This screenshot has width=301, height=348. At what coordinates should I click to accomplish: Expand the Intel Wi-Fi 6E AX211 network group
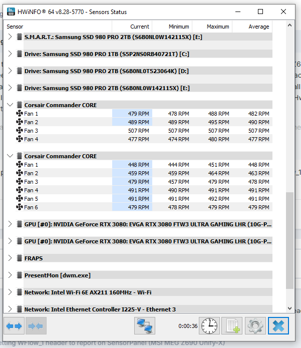click(x=10, y=292)
